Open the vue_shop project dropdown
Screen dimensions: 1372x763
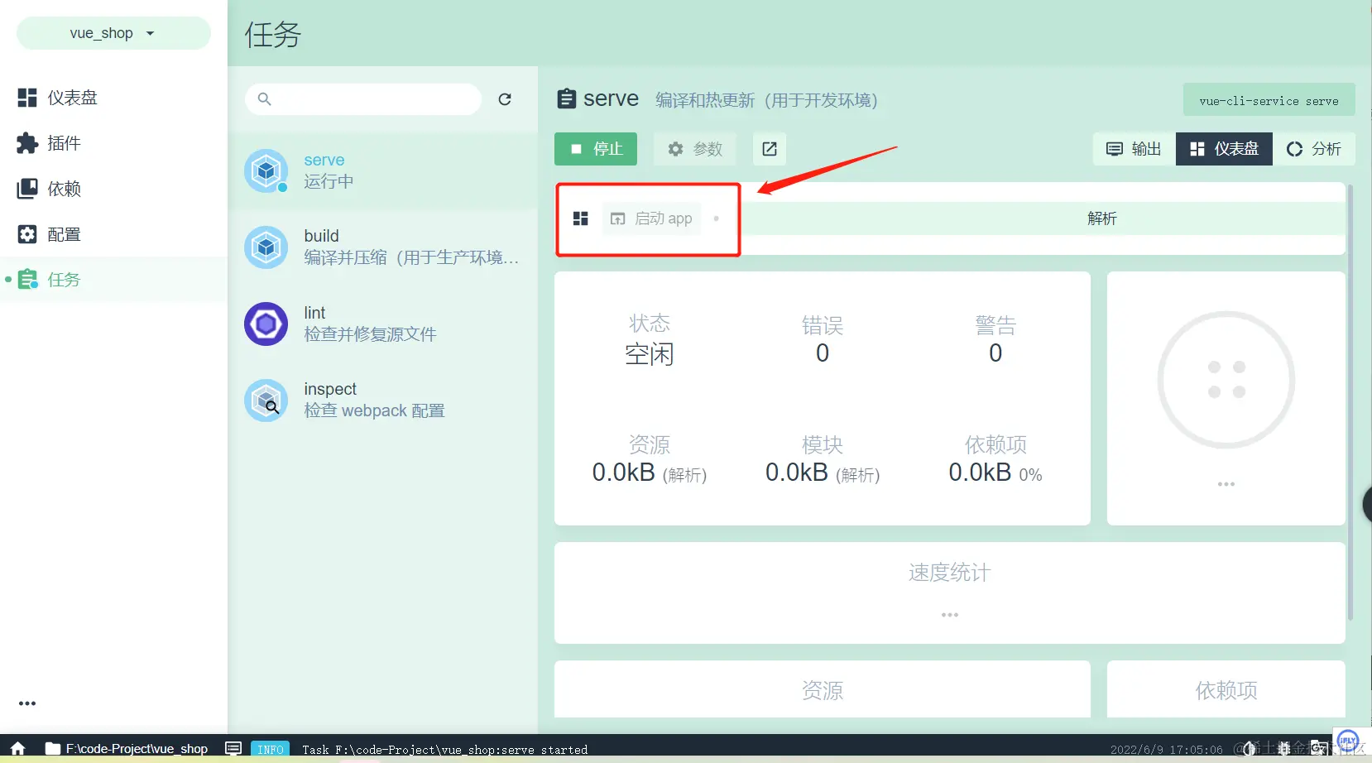[113, 33]
